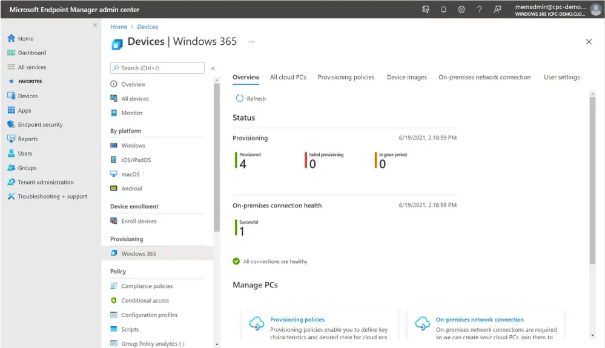Open the Troubleshooting + support wrench icon
Viewport: 605px width, 348px height.
pos(11,196)
